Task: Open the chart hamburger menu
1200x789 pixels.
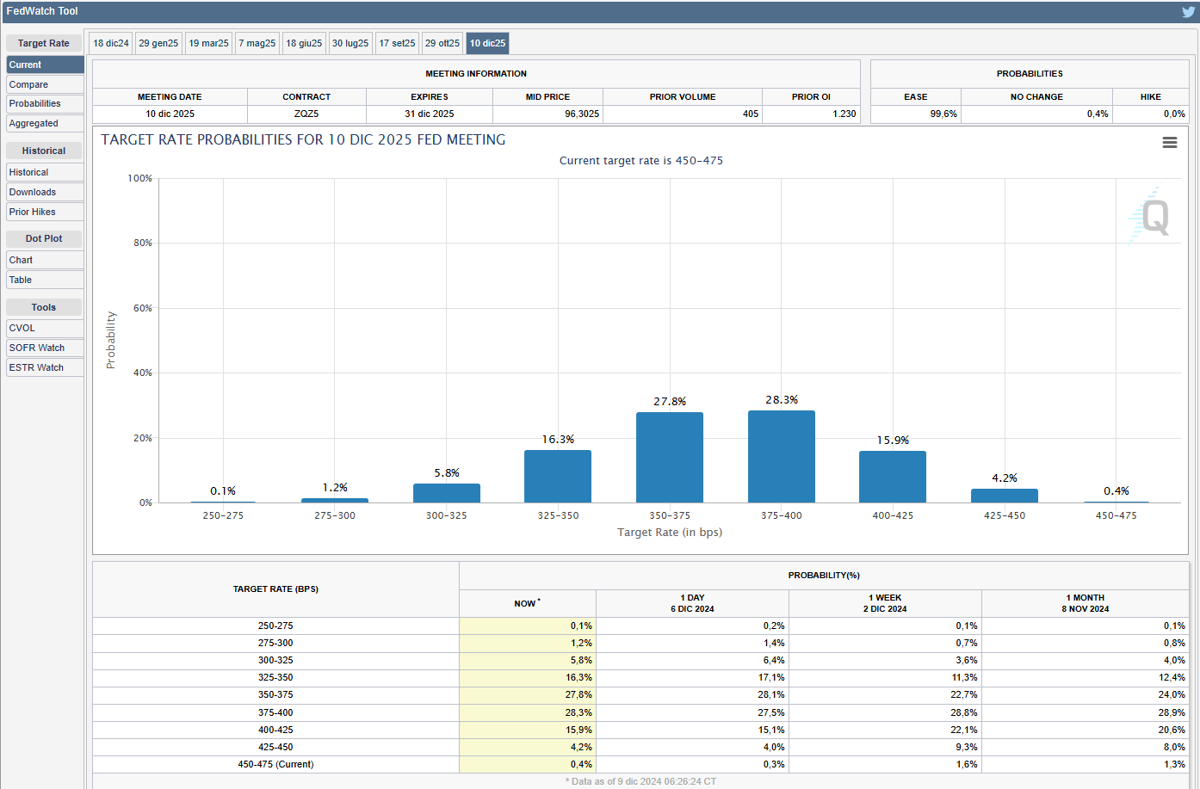Action: point(1169,143)
